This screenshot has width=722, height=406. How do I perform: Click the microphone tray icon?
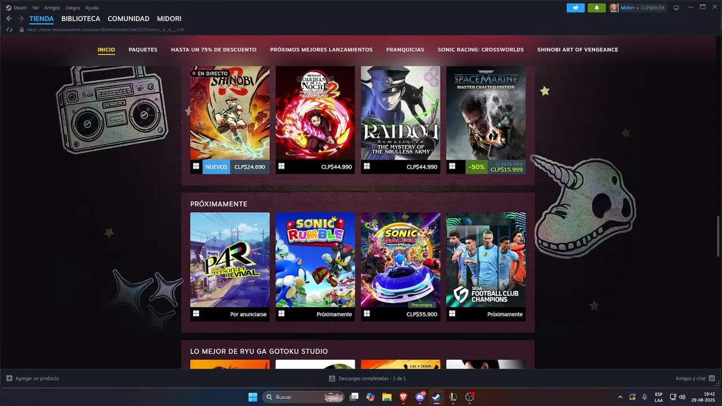coord(644,397)
